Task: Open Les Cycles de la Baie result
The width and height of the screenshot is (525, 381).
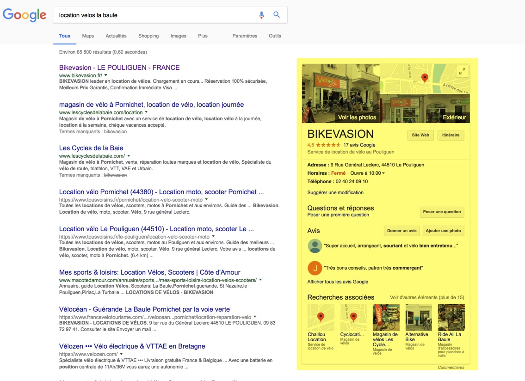Action: [x=91, y=148]
